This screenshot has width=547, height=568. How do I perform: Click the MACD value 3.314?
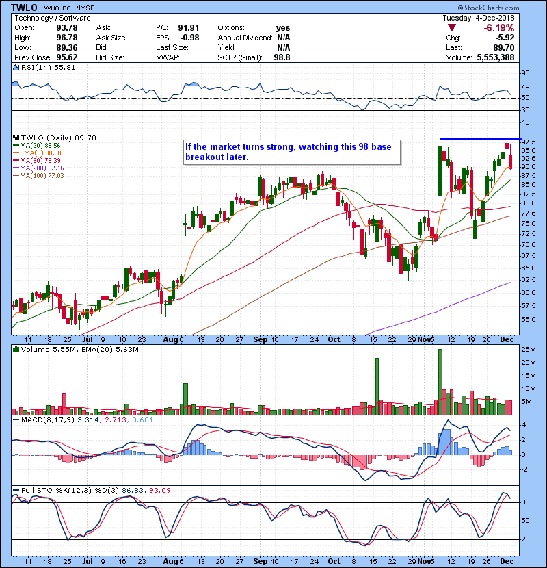(88, 420)
